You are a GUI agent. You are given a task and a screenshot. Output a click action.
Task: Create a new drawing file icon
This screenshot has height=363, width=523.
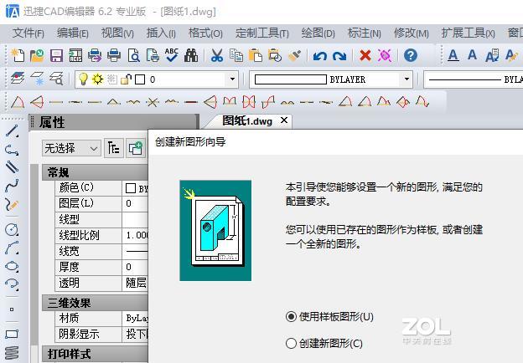click(x=18, y=55)
